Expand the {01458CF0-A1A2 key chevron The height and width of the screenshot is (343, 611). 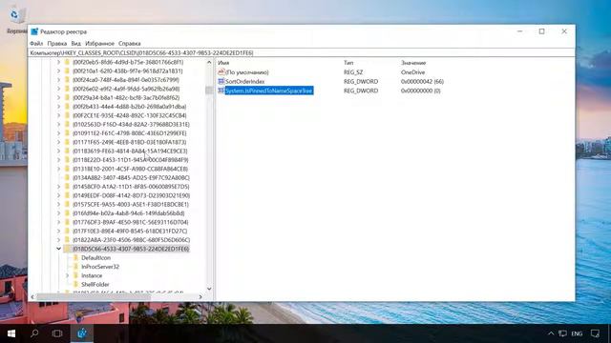[58, 187]
